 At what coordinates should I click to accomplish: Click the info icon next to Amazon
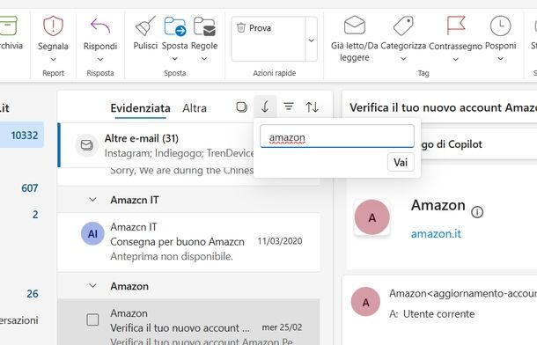point(477,212)
